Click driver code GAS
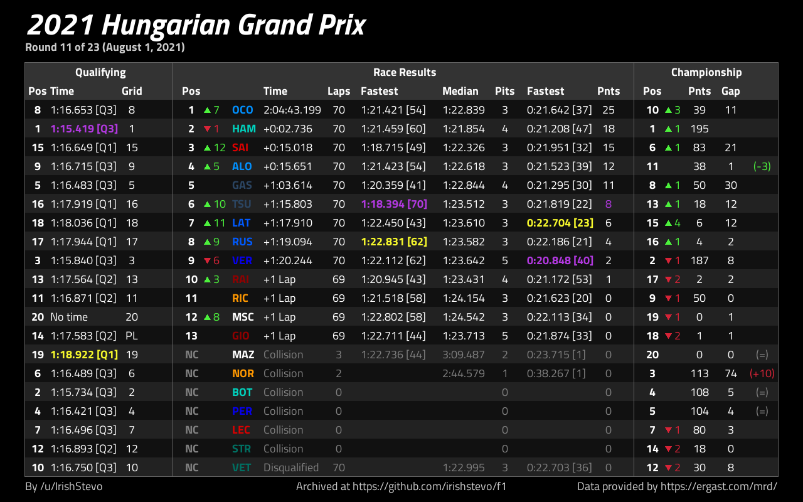The height and width of the screenshot is (502, 803). click(242, 186)
